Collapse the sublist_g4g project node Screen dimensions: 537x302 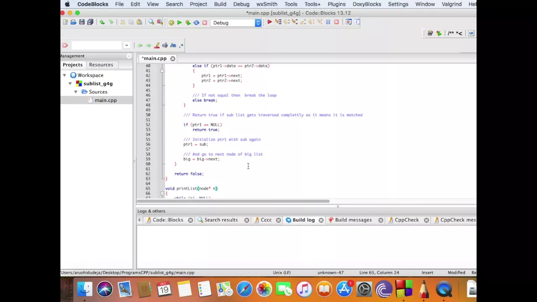click(x=70, y=83)
